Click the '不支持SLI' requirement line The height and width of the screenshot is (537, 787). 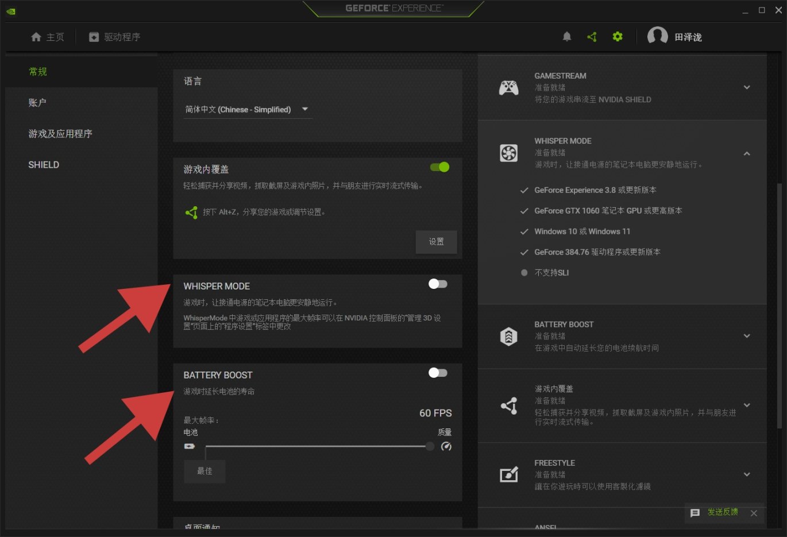click(551, 273)
